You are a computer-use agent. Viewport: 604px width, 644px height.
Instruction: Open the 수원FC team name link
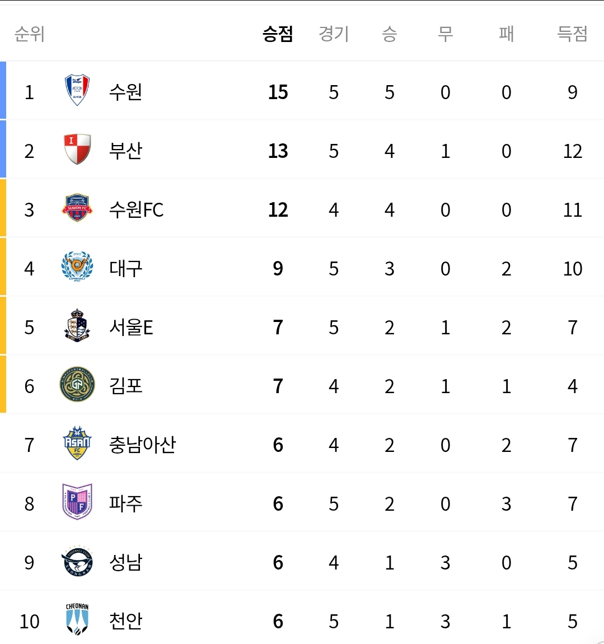click(x=136, y=210)
